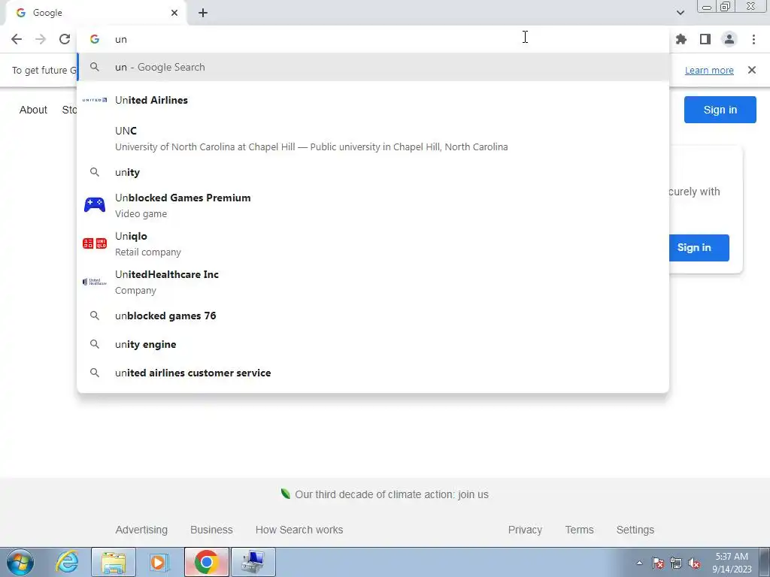Image resolution: width=770 pixels, height=577 pixels.
Task: Open the Business footer link
Action: click(211, 530)
